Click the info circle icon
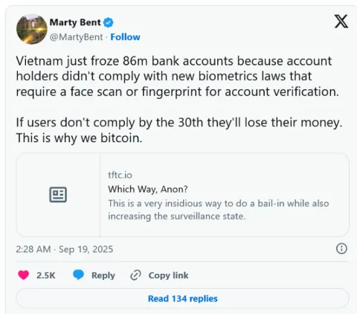Image resolution: width=357 pixels, height=314 pixels. coord(341,249)
